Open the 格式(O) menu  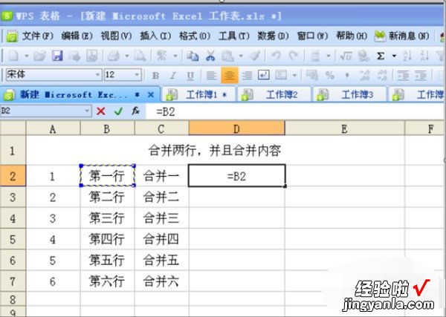(195, 36)
